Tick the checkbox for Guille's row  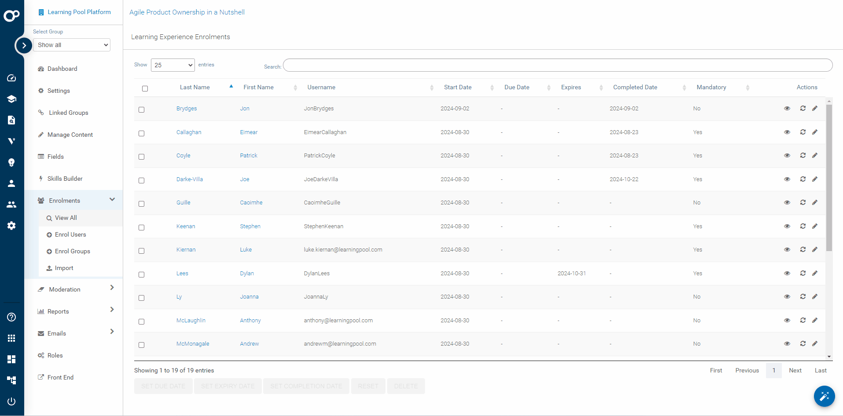(x=141, y=204)
